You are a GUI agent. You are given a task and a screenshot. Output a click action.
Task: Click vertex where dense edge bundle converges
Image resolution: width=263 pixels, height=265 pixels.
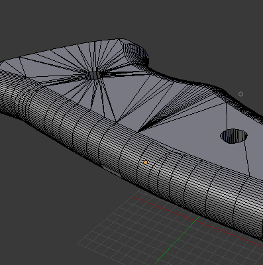(x=138, y=132)
